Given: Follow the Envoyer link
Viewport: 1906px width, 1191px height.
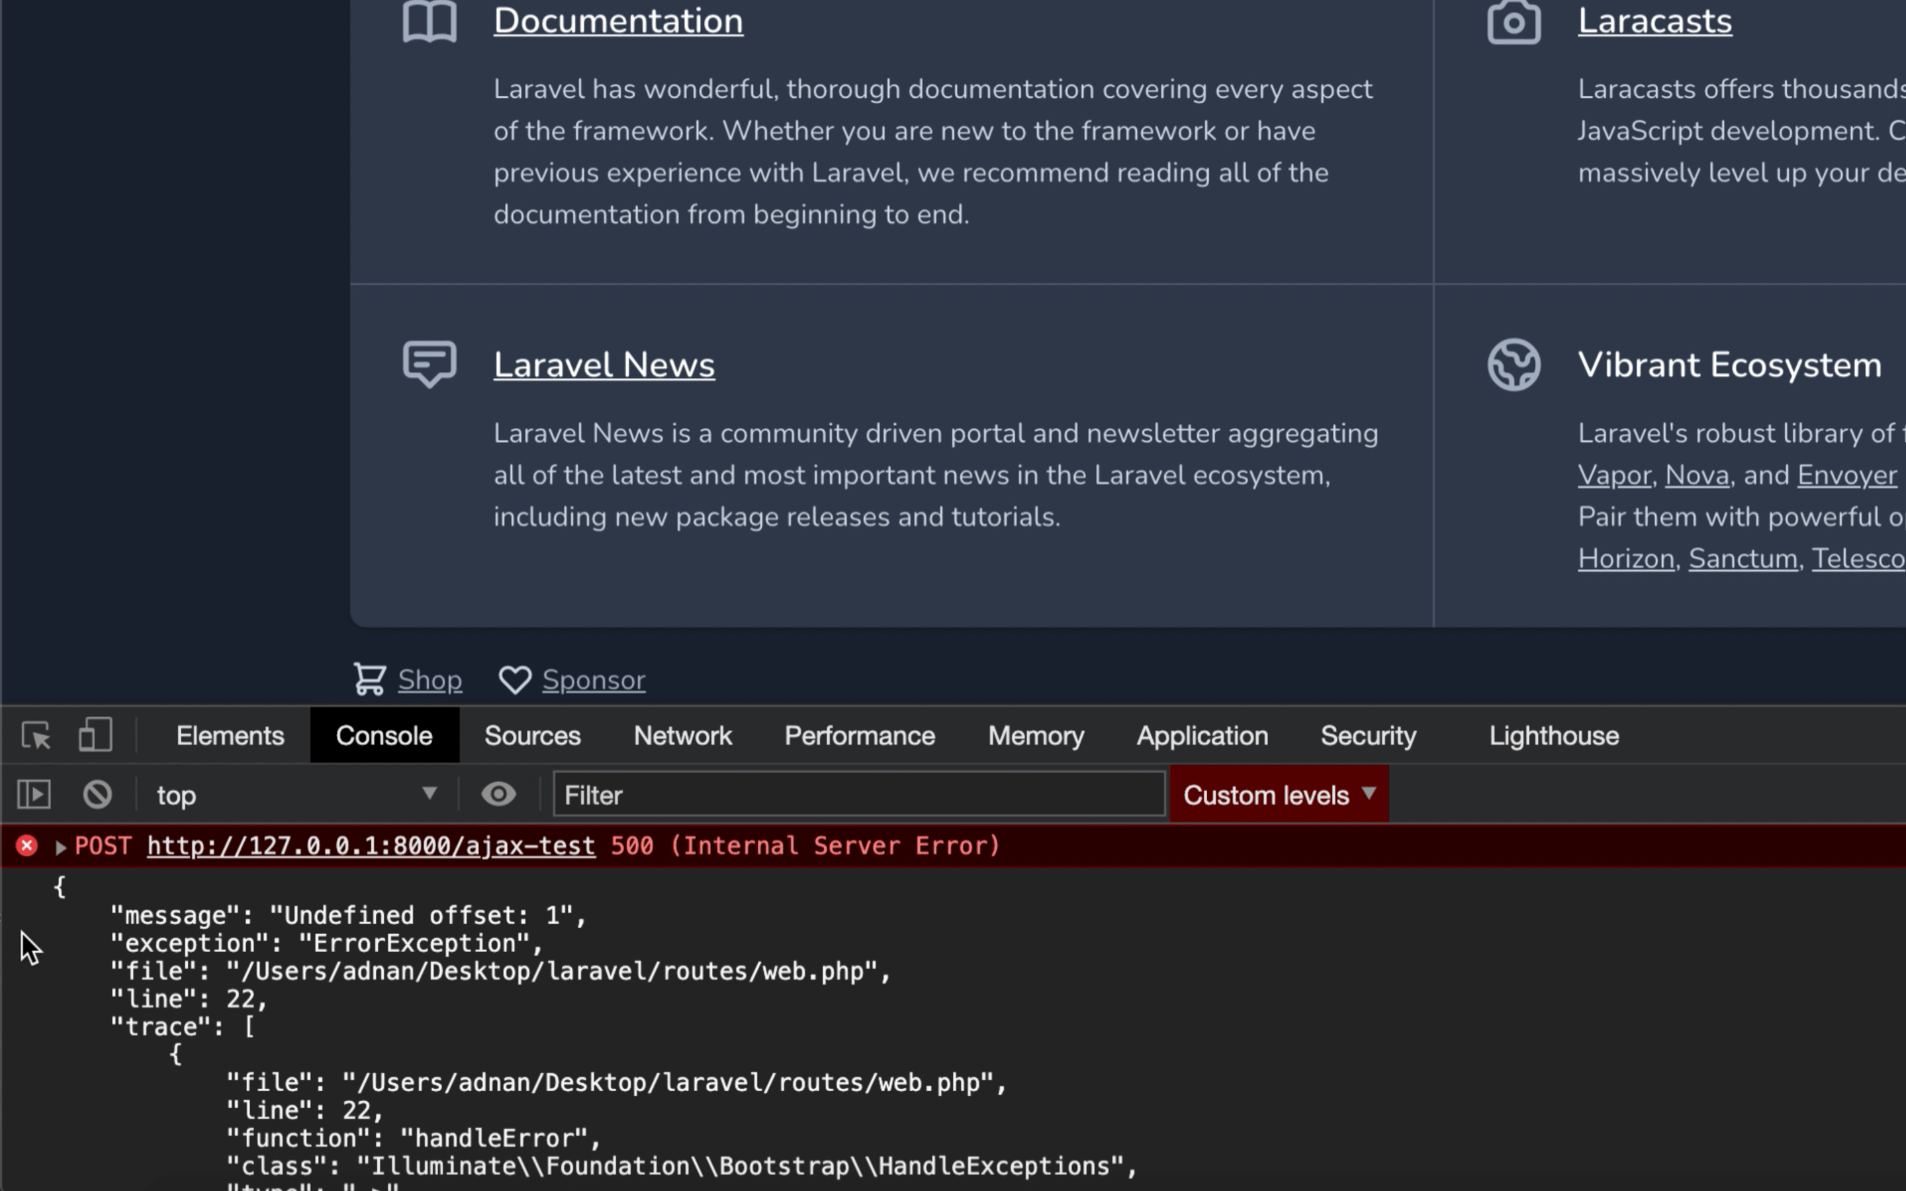Looking at the screenshot, I should pyautogui.click(x=1847, y=476).
